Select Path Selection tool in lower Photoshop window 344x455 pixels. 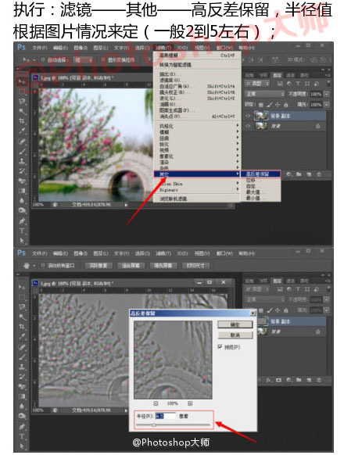[22, 446]
